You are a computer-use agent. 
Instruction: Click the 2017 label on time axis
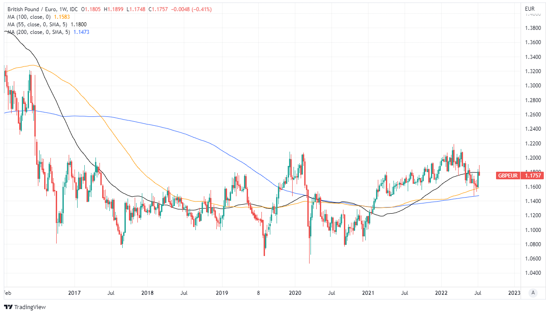click(74, 293)
